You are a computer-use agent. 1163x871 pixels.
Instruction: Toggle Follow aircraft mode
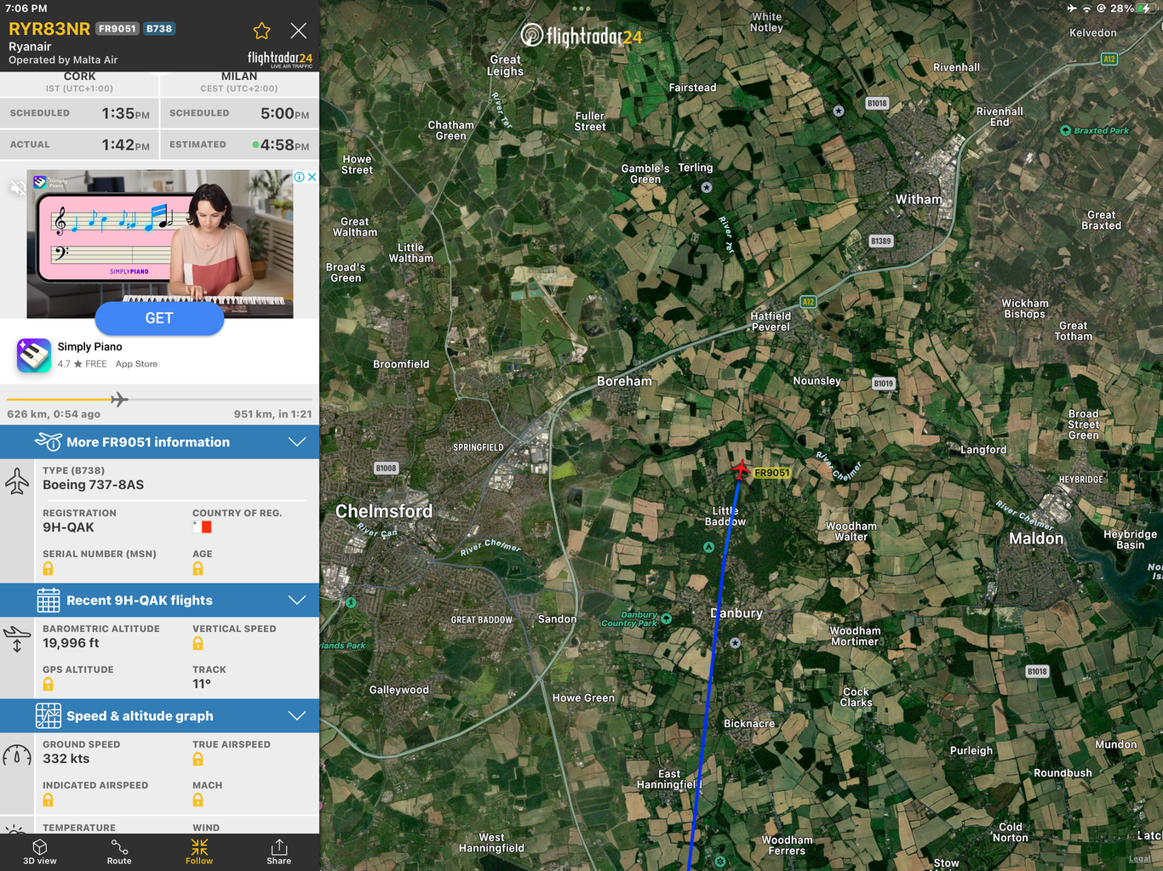coord(199,851)
